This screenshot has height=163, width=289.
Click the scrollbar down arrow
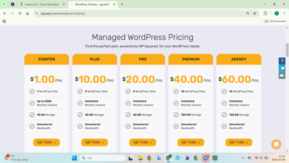(287, 151)
